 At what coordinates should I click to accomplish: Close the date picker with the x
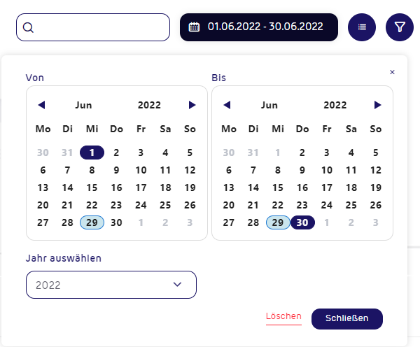392,72
